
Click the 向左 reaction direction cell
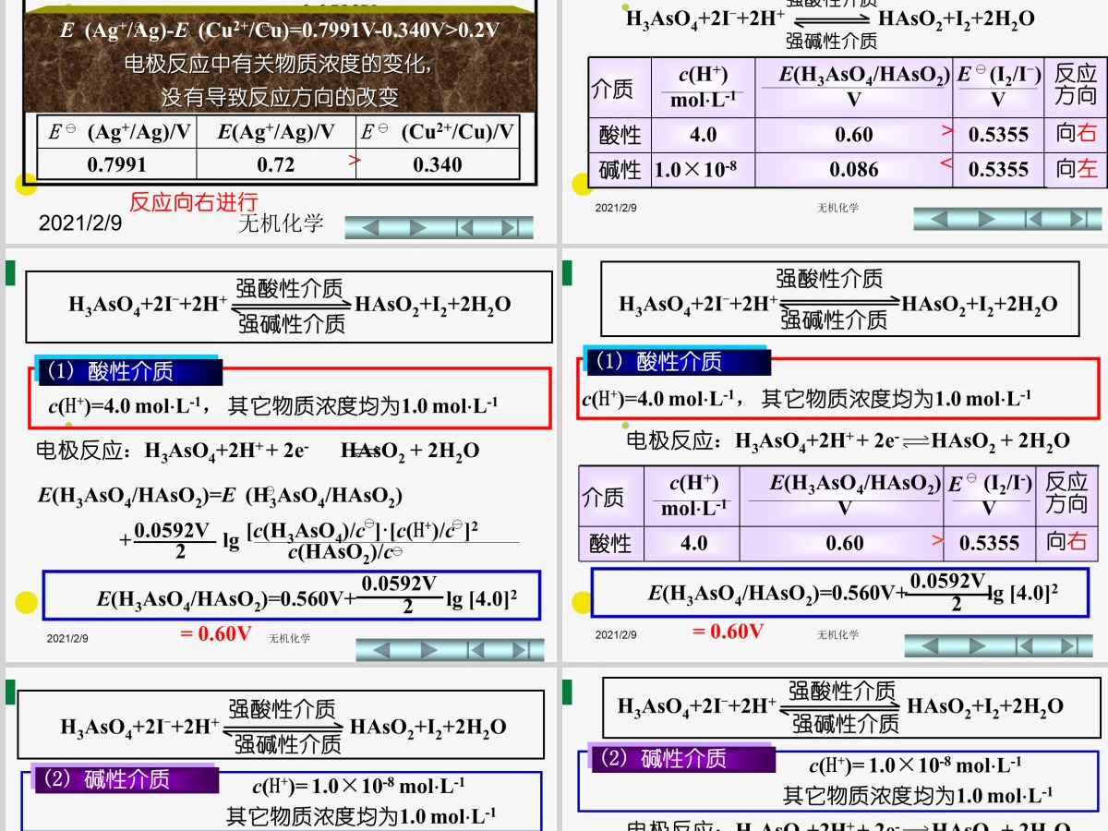click(1077, 169)
